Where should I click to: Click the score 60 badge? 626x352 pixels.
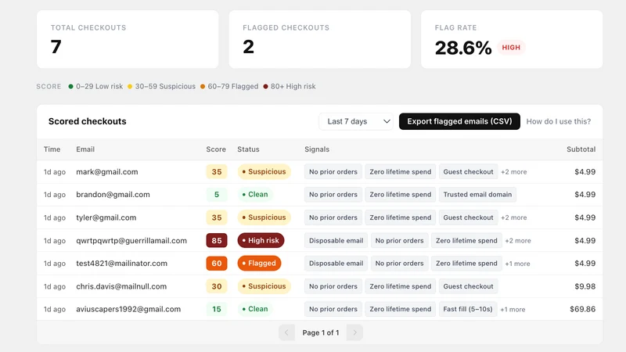click(217, 264)
